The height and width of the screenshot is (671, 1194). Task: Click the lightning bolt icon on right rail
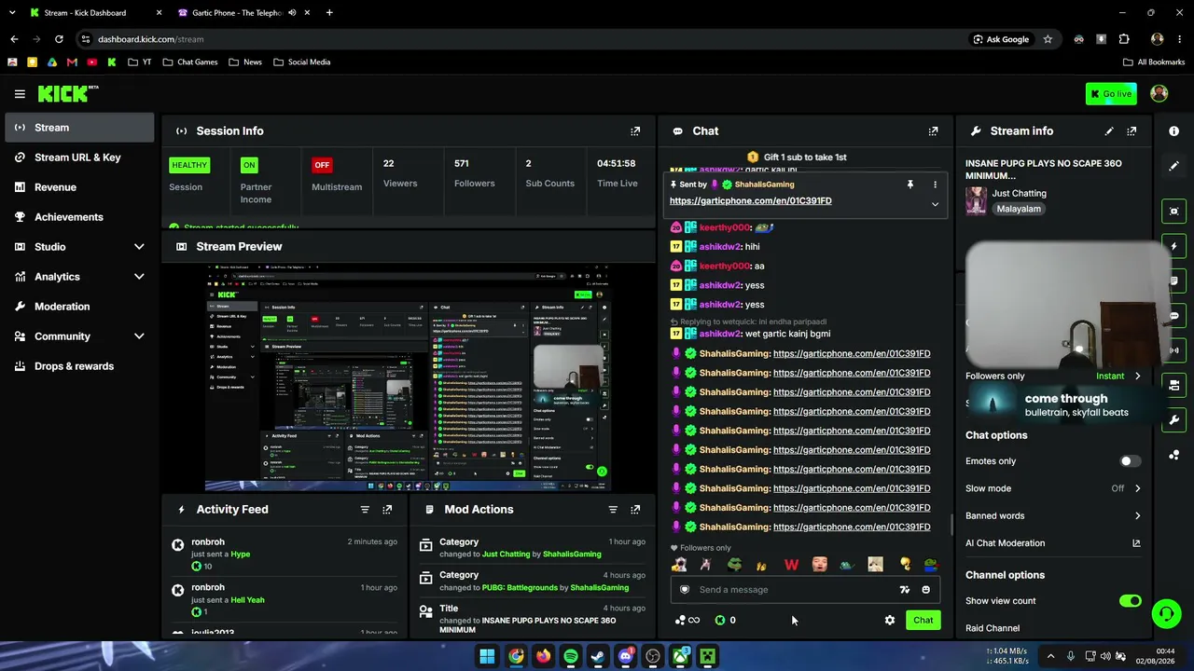click(1173, 246)
